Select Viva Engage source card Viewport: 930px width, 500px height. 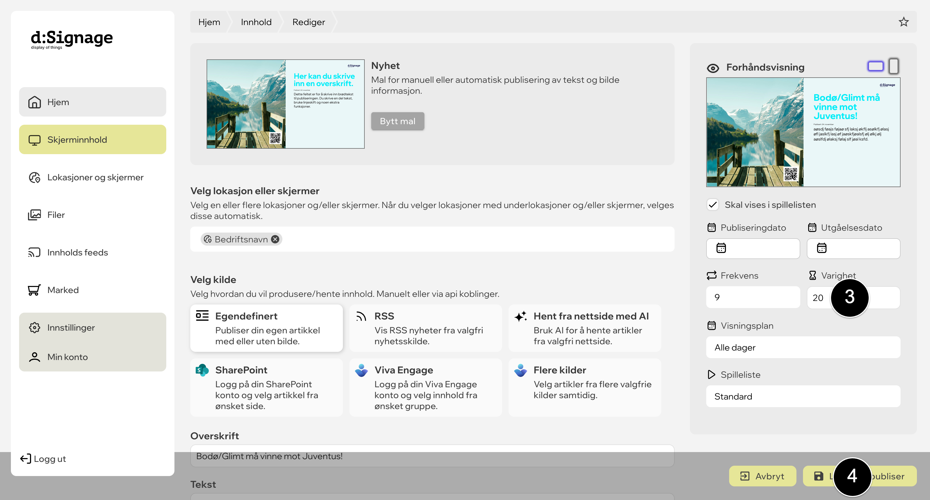(x=426, y=388)
